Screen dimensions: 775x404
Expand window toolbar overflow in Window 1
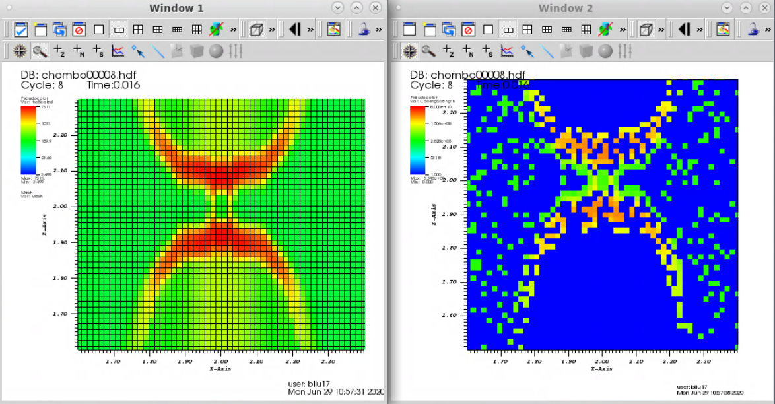233,30
